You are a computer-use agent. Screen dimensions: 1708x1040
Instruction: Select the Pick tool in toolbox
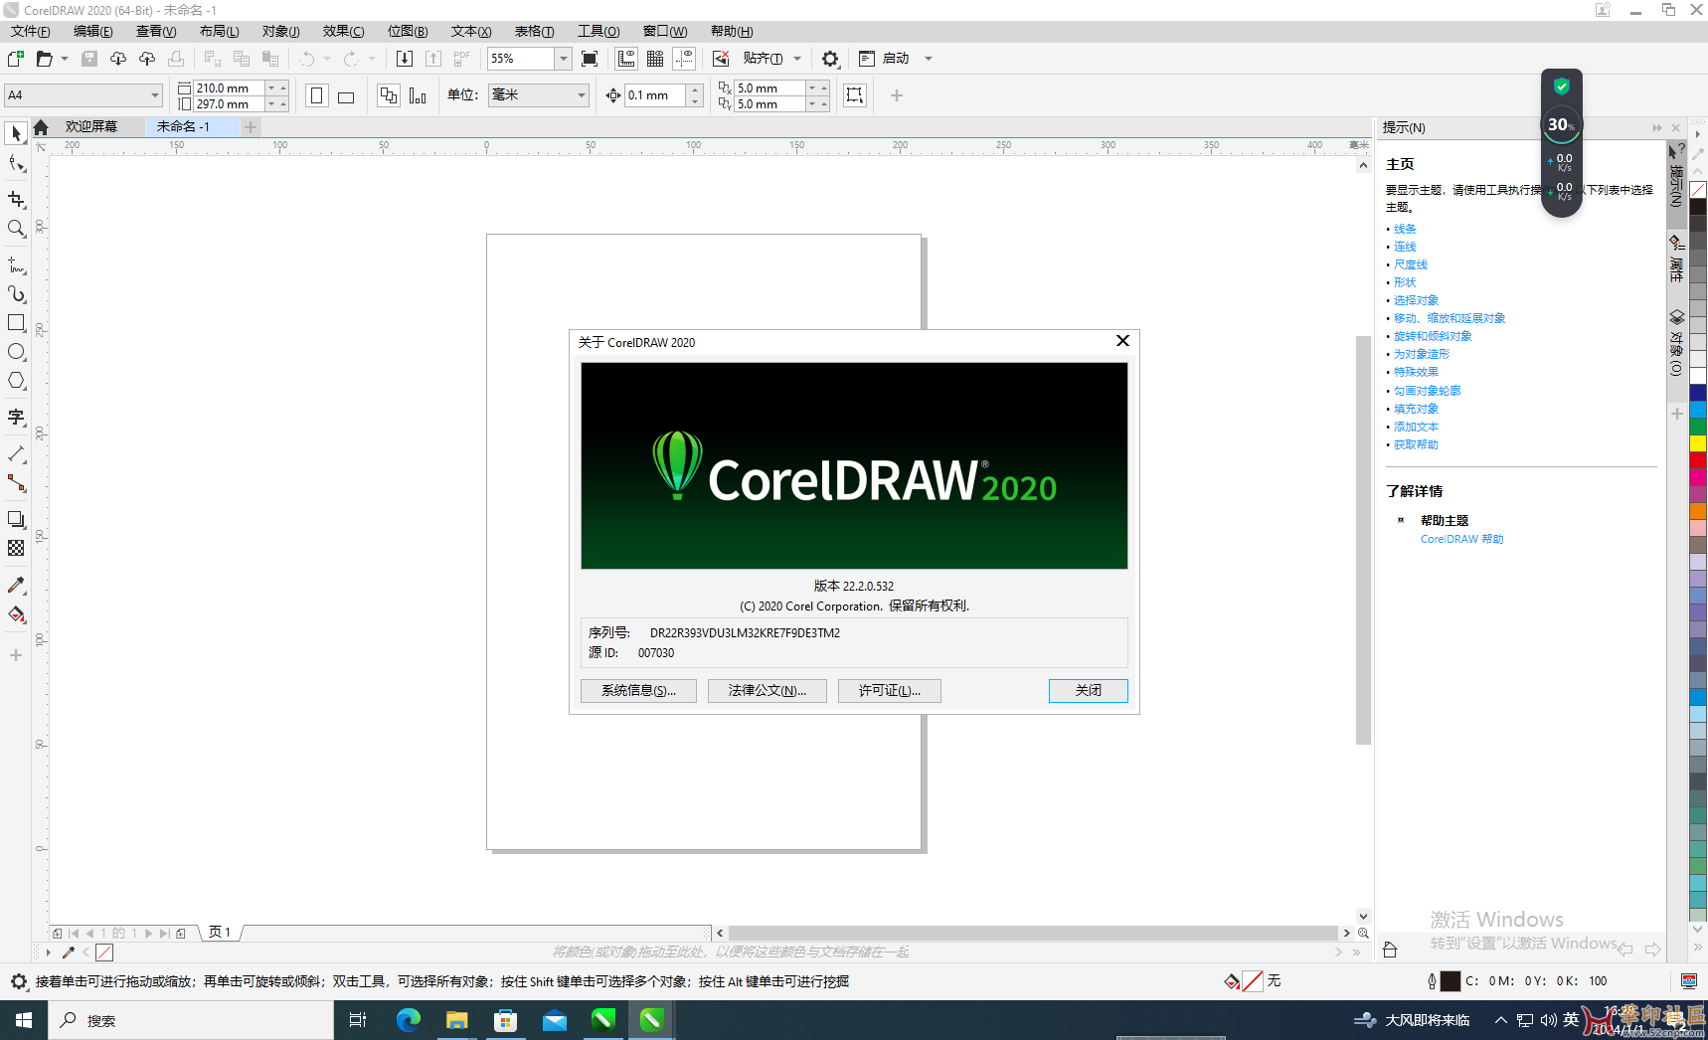point(16,133)
